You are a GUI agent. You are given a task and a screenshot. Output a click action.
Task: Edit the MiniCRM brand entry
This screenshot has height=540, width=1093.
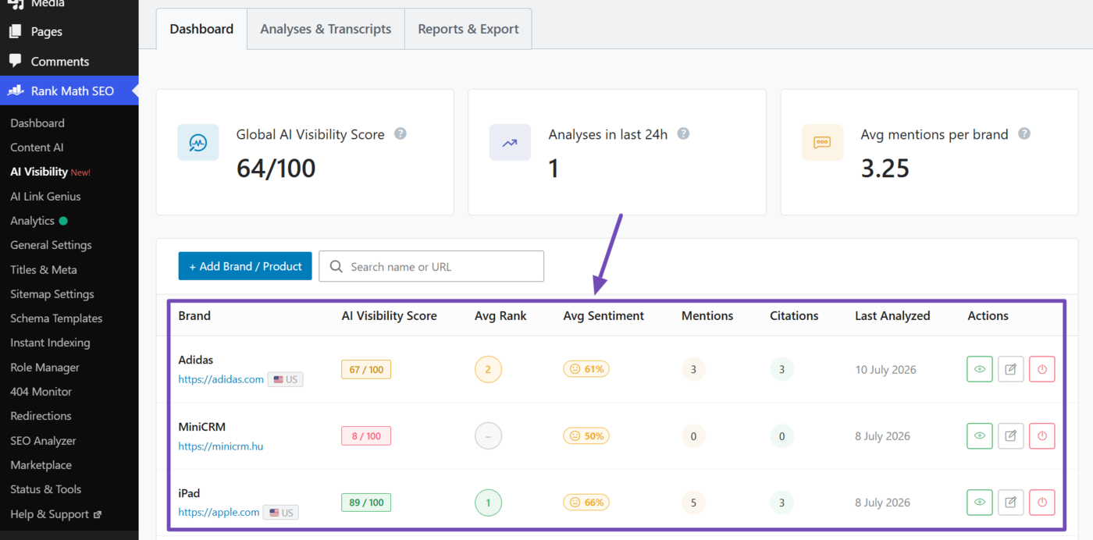click(x=1010, y=435)
